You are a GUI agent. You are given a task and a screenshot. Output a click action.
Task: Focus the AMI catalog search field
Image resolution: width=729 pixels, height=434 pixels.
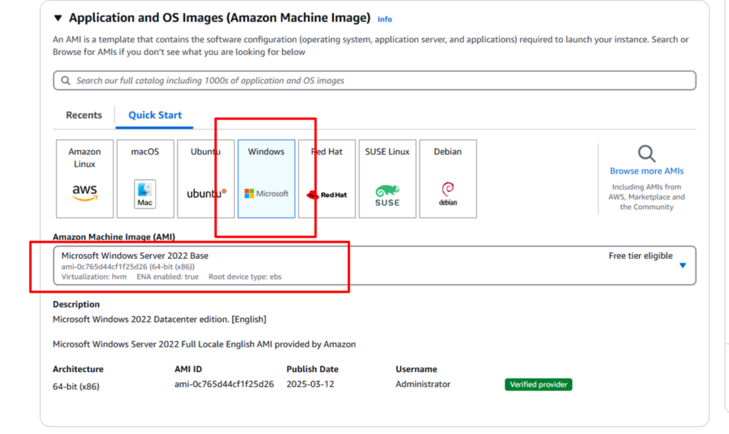click(374, 80)
